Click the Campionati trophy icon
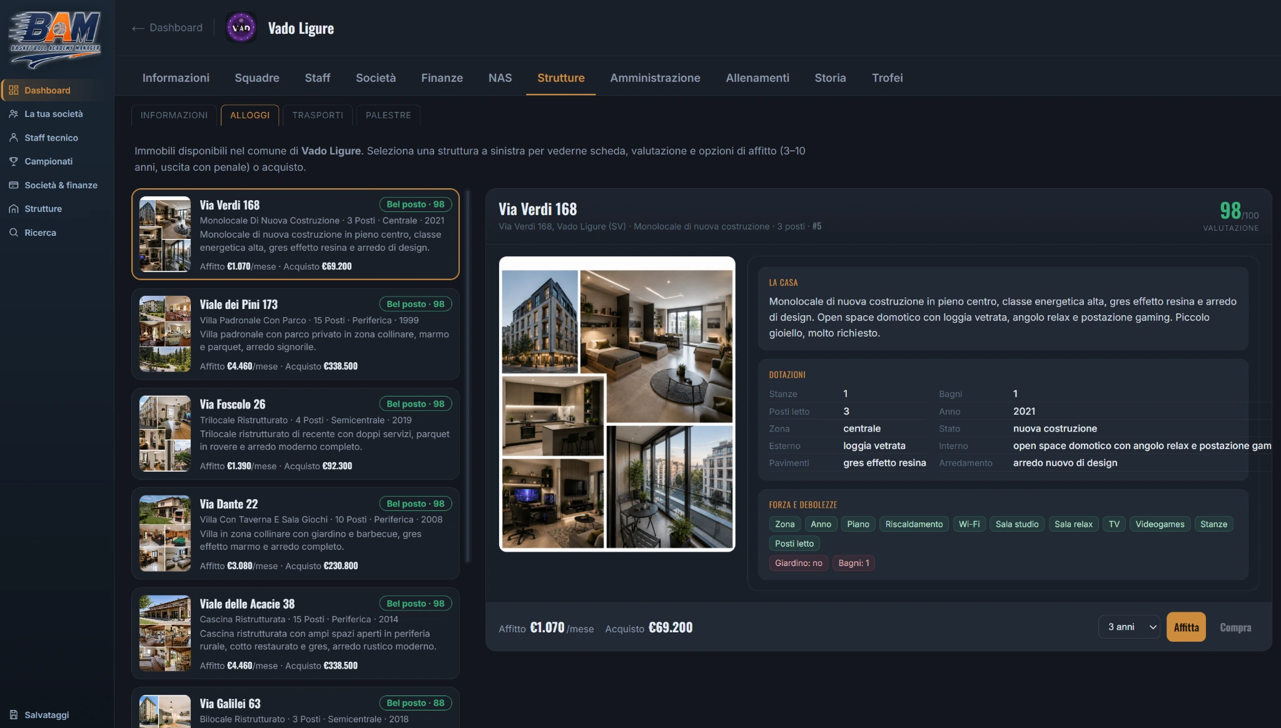The height and width of the screenshot is (728, 1281). (x=14, y=161)
